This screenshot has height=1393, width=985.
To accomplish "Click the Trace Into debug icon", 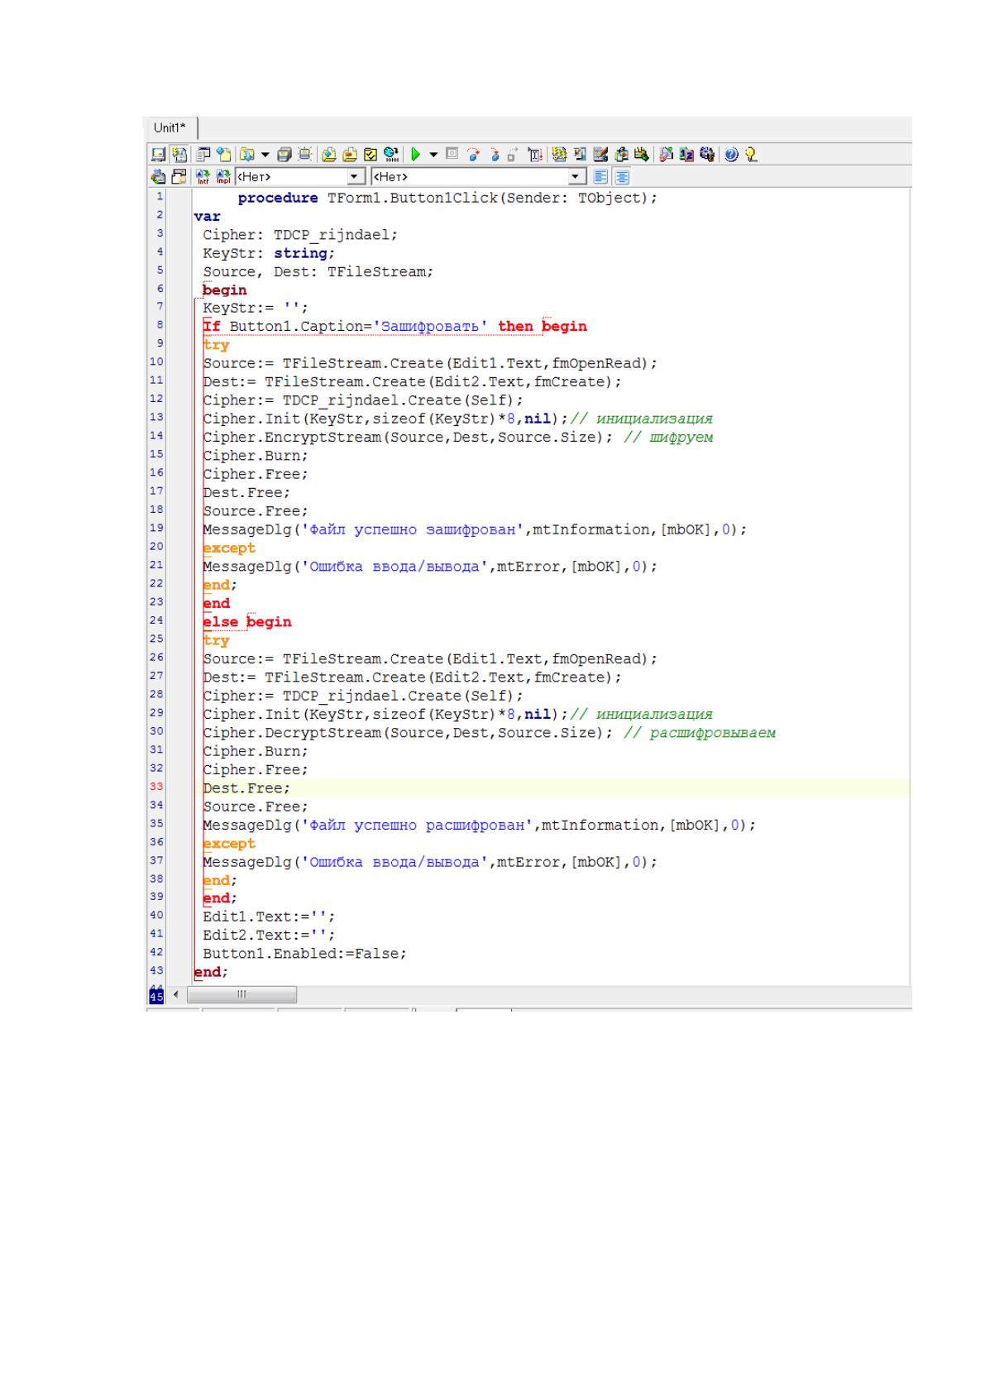I will 495,155.
